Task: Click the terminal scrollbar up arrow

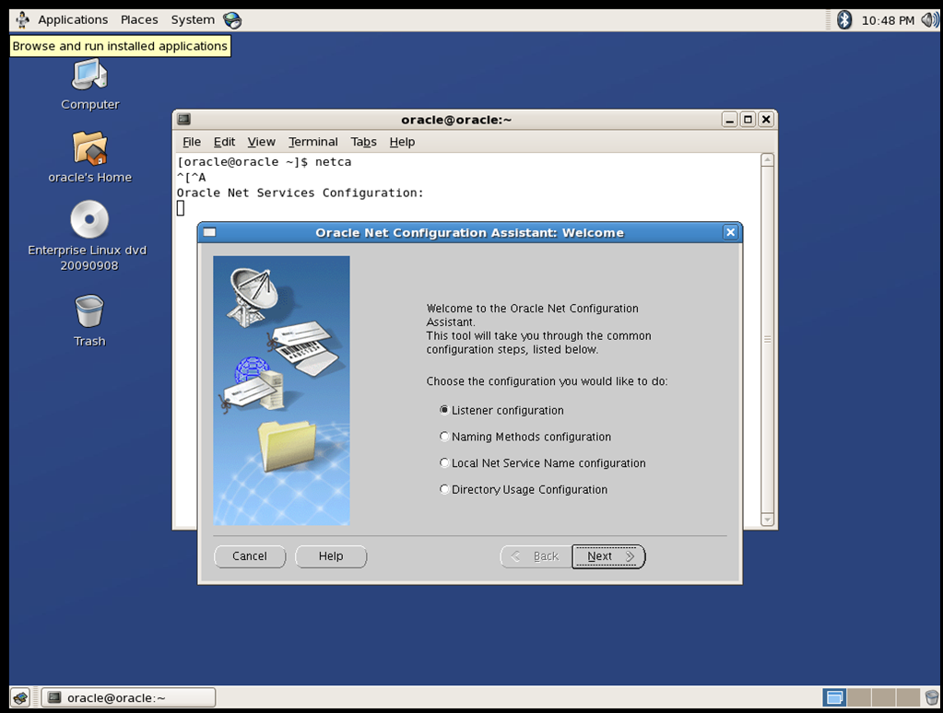Action: [767, 160]
